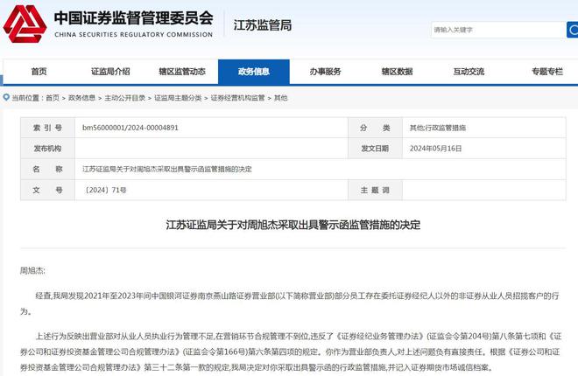578x376 pixels.
Task: Click the 其他 breadcrumb link
Action: click(280, 98)
